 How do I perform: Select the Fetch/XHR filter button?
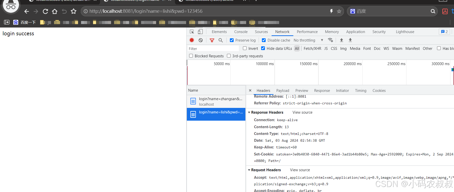click(312, 49)
